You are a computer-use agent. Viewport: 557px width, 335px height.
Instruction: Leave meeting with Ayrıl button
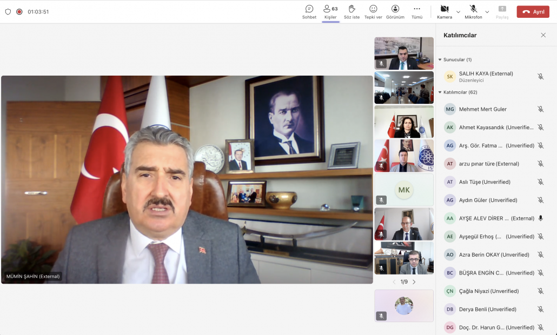pos(533,11)
